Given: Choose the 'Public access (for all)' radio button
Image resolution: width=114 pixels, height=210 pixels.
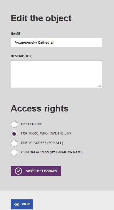Looking at the screenshot, I should pyautogui.click(x=14, y=143).
